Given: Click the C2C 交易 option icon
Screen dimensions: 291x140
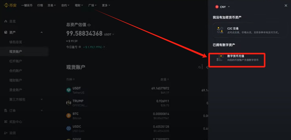Looking at the screenshot, I should click(220, 30).
